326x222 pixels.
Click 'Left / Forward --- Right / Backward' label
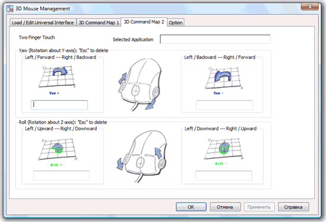click(60, 57)
